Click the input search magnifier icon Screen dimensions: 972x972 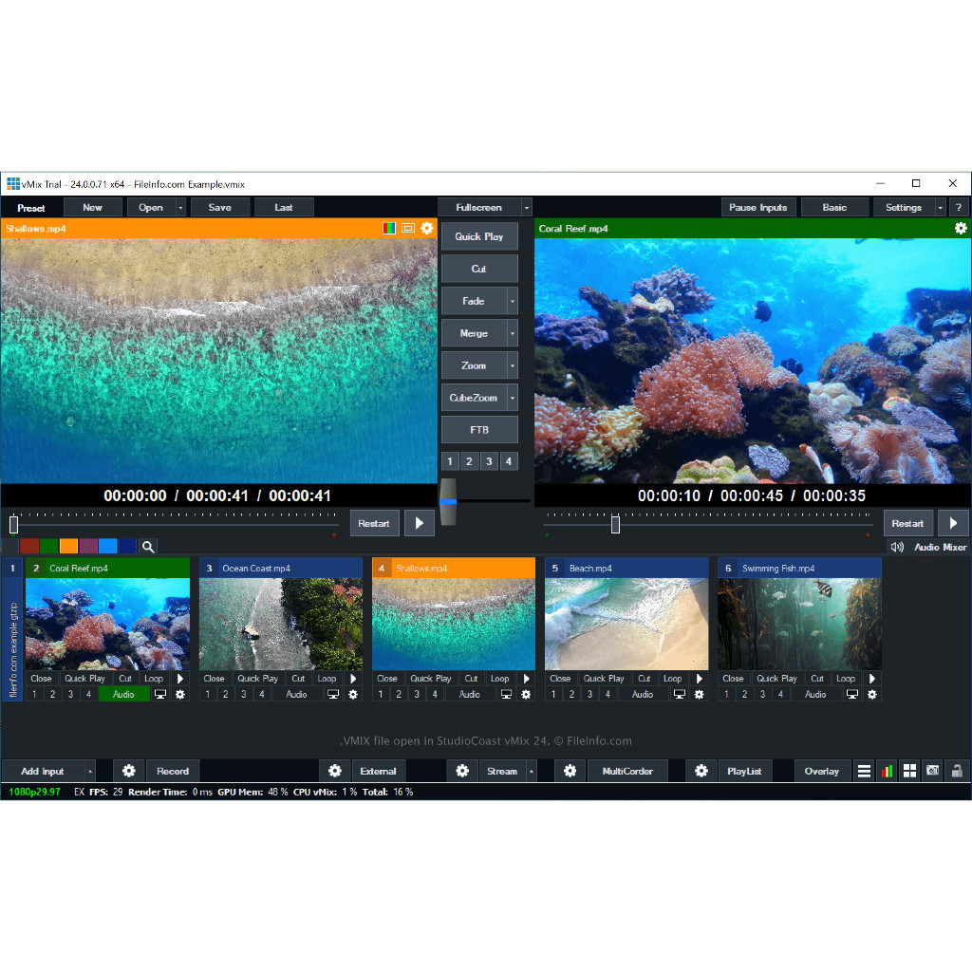point(148,547)
